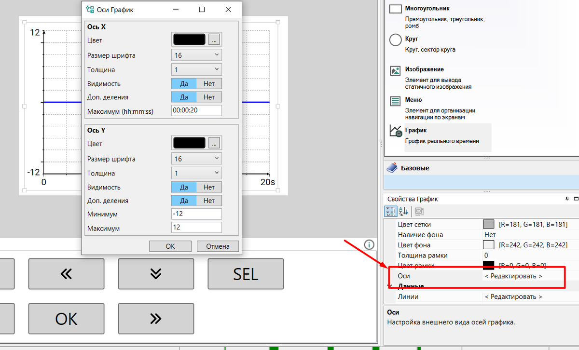Screen dimensions: 579x350
Task: Switch properties to categorized view
Action: pyautogui.click(x=391, y=211)
